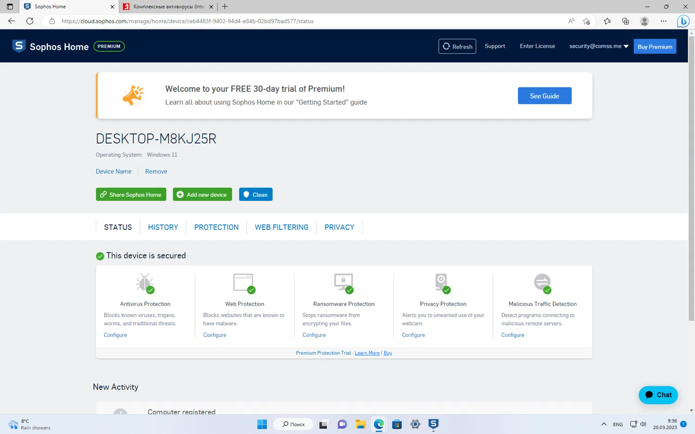The width and height of the screenshot is (695, 434).
Task: Expand the security@comss.me account dropdown
Action: click(x=599, y=46)
